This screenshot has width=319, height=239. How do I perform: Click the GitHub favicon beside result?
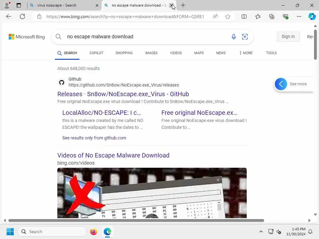coord(62,82)
